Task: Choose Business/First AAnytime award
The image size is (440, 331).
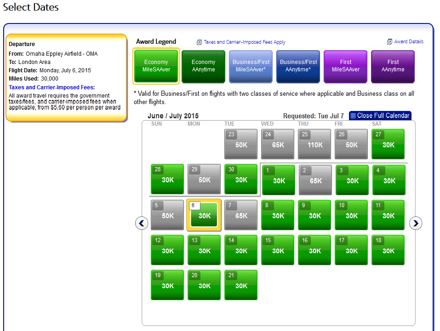Action: coord(298,66)
